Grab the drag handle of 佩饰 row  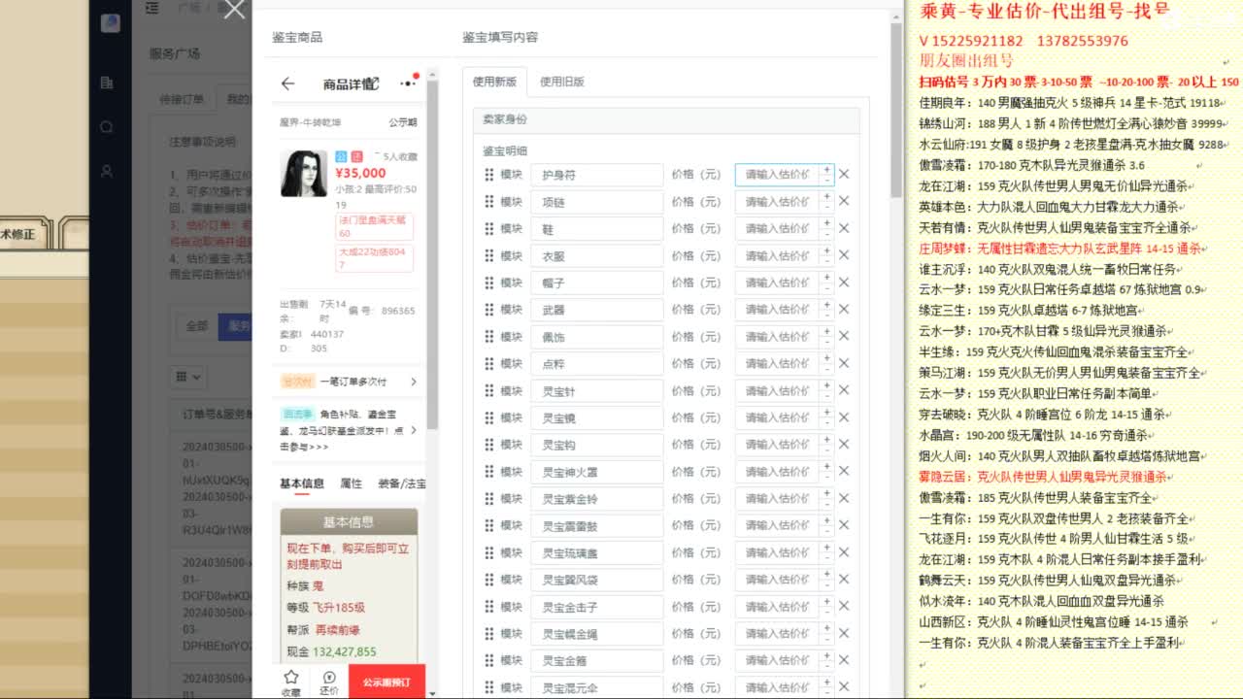point(489,337)
